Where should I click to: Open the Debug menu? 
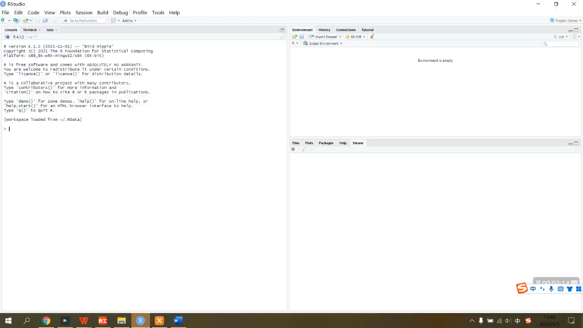[120, 13]
